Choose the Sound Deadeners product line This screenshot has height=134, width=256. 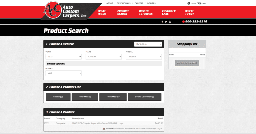144,97
